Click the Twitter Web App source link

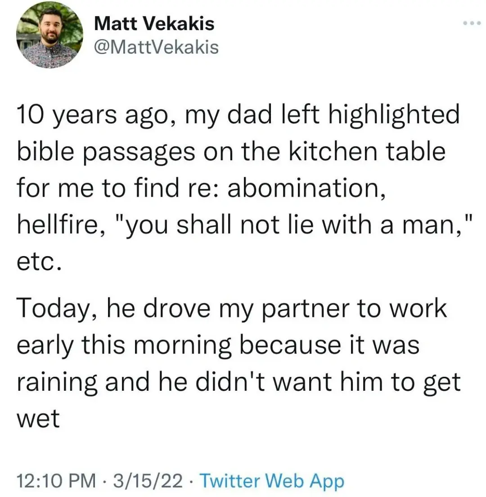click(x=271, y=481)
